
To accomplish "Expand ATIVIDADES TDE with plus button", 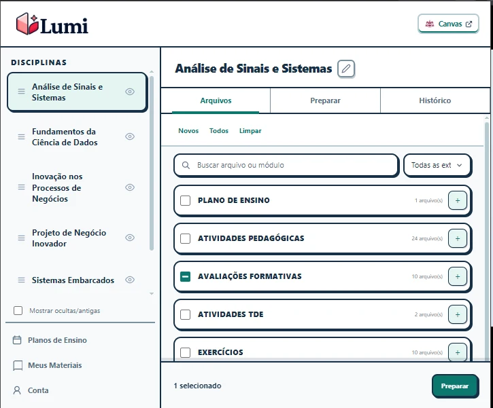I will [458, 314].
